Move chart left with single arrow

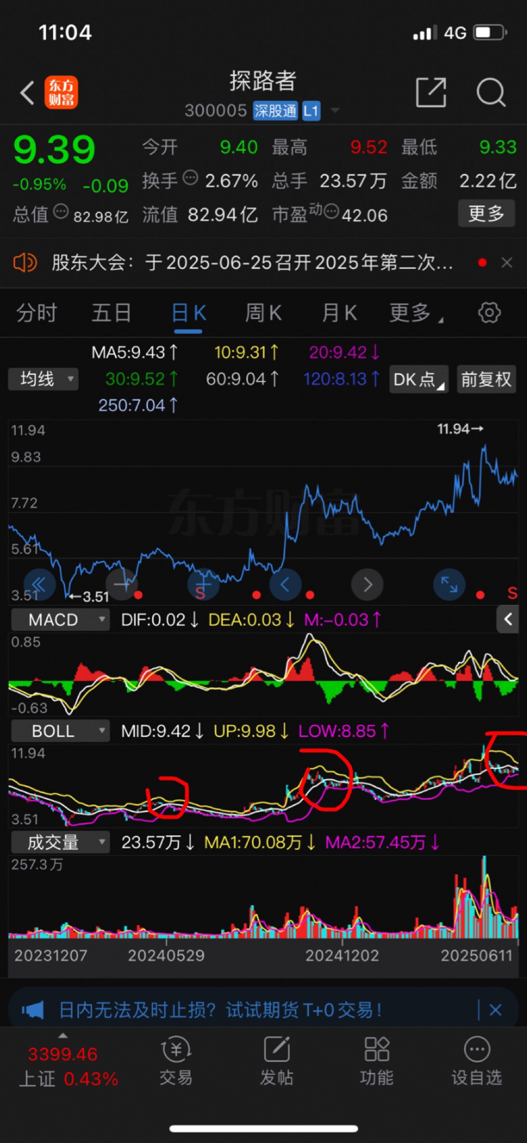285,585
